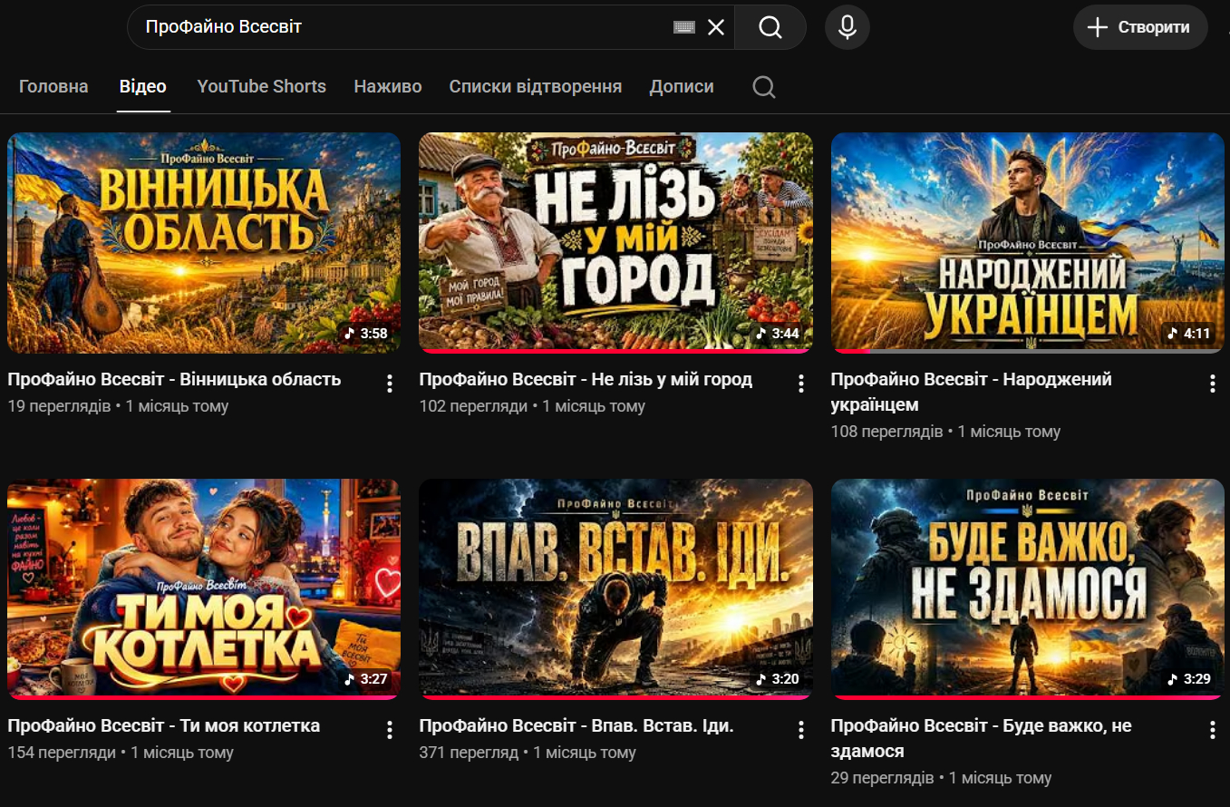The height and width of the screenshot is (807, 1230).
Task: Open title link ПроФайно Всесвіт - Впав. Встав. Іди.
Action: [576, 725]
